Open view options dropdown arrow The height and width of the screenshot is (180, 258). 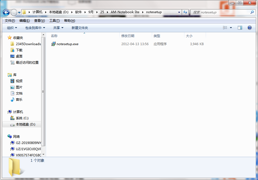pyautogui.click(x=231, y=28)
